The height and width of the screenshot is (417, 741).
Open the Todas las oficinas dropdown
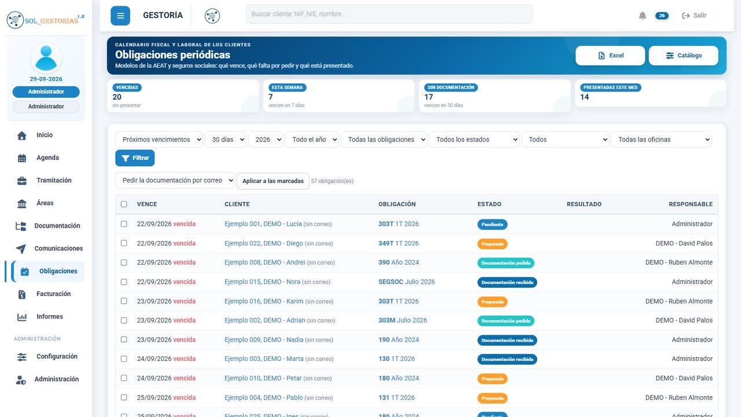point(661,140)
